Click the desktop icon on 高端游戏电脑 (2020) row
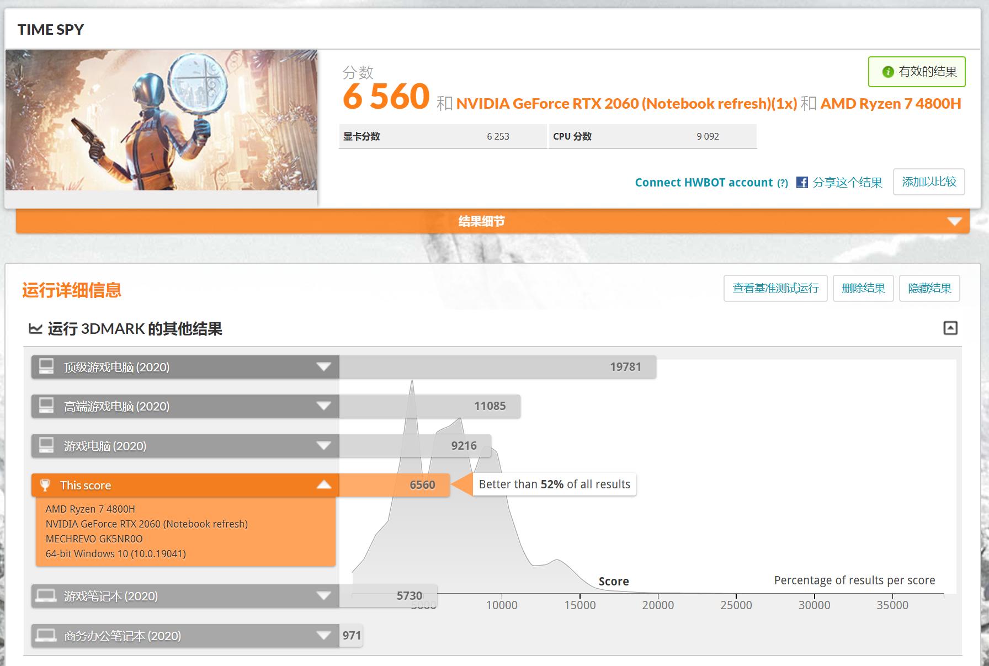 click(46, 406)
